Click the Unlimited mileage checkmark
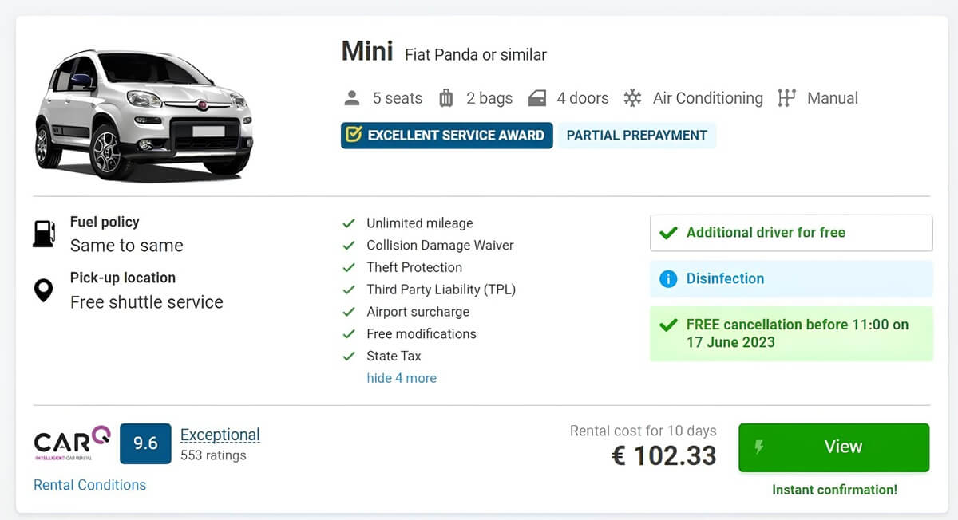 [x=349, y=223]
